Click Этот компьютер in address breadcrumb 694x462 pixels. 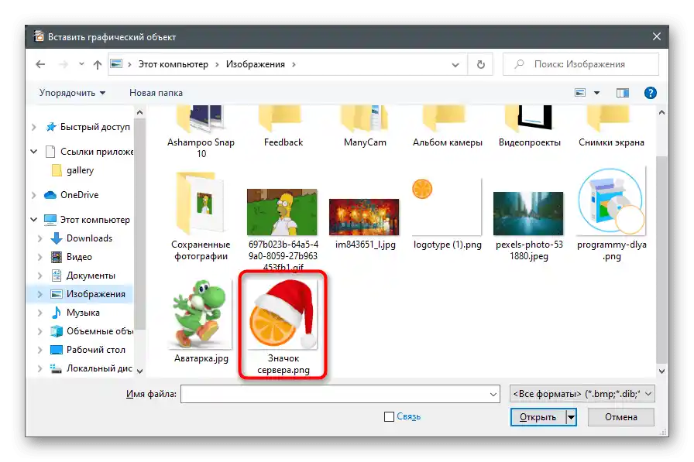click(x=173, y=64)
